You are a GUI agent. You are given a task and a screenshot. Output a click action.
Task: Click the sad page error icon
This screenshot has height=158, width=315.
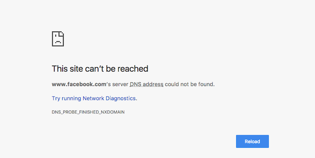tap(58, 39)
